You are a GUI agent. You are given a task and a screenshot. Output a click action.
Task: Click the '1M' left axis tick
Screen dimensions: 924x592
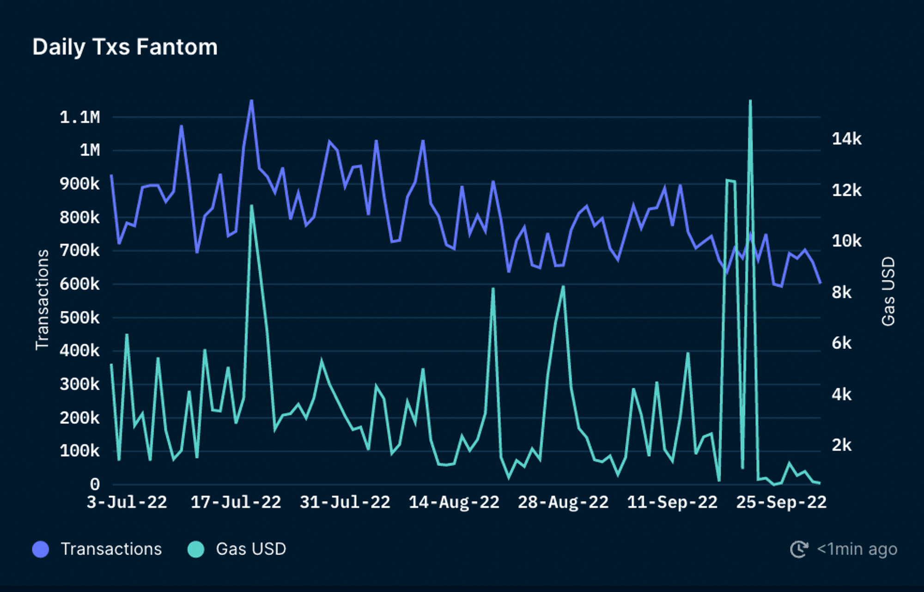click(90, 151)
